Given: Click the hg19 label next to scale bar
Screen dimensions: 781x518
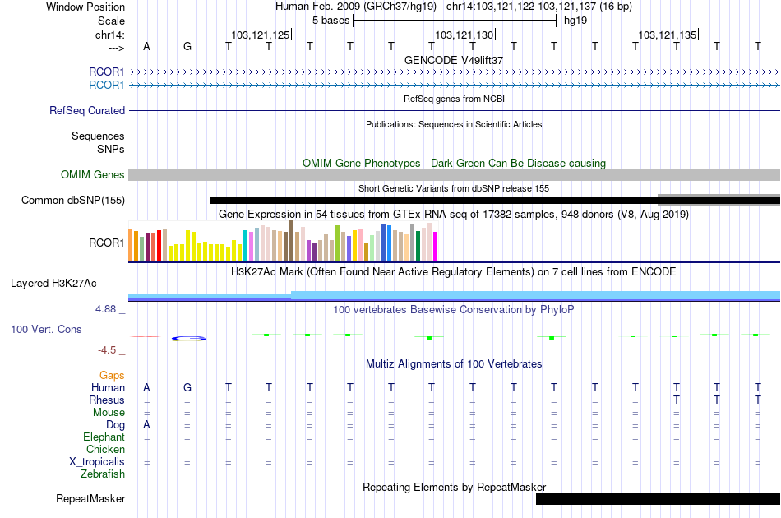Looking at the screenshot, I should click(575, 21).
